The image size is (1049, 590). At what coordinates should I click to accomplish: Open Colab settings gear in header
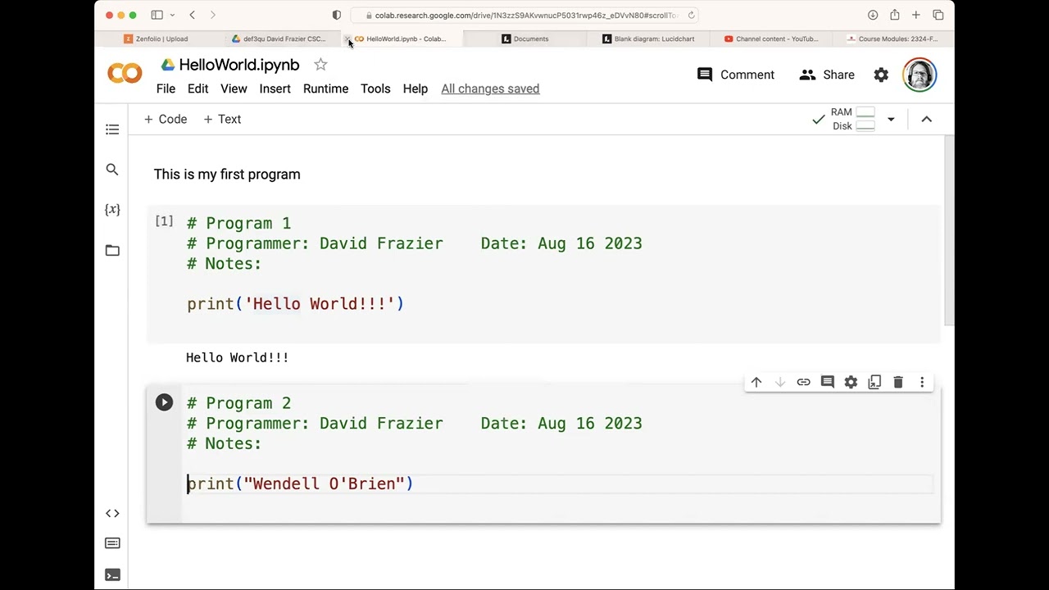click(x=881, y=75)
